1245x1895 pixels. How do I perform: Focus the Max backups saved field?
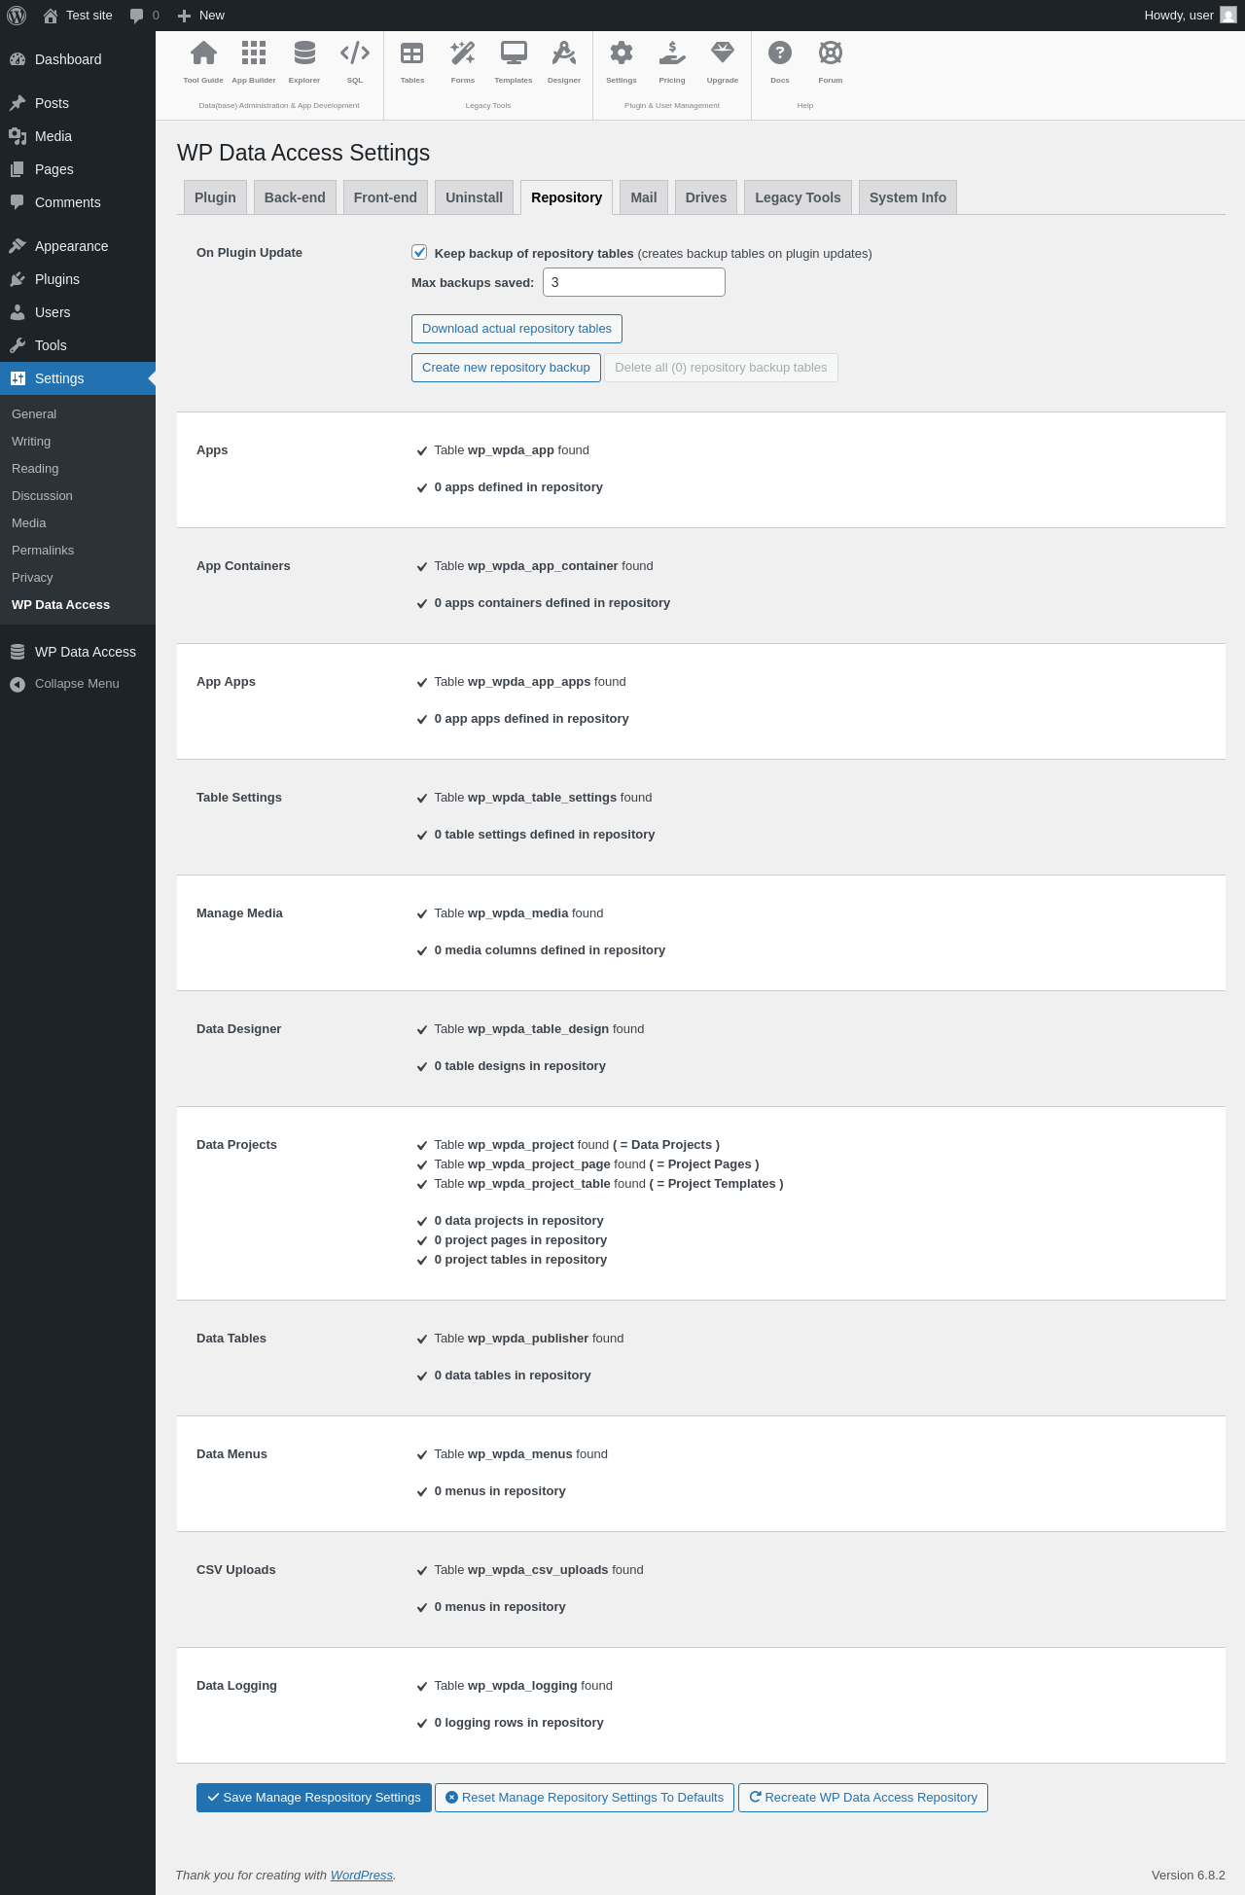click(633, 282)
